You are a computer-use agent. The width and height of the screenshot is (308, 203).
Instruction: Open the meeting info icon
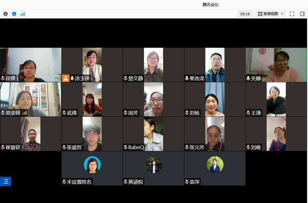pyautogui.click(x=6, y=14)
